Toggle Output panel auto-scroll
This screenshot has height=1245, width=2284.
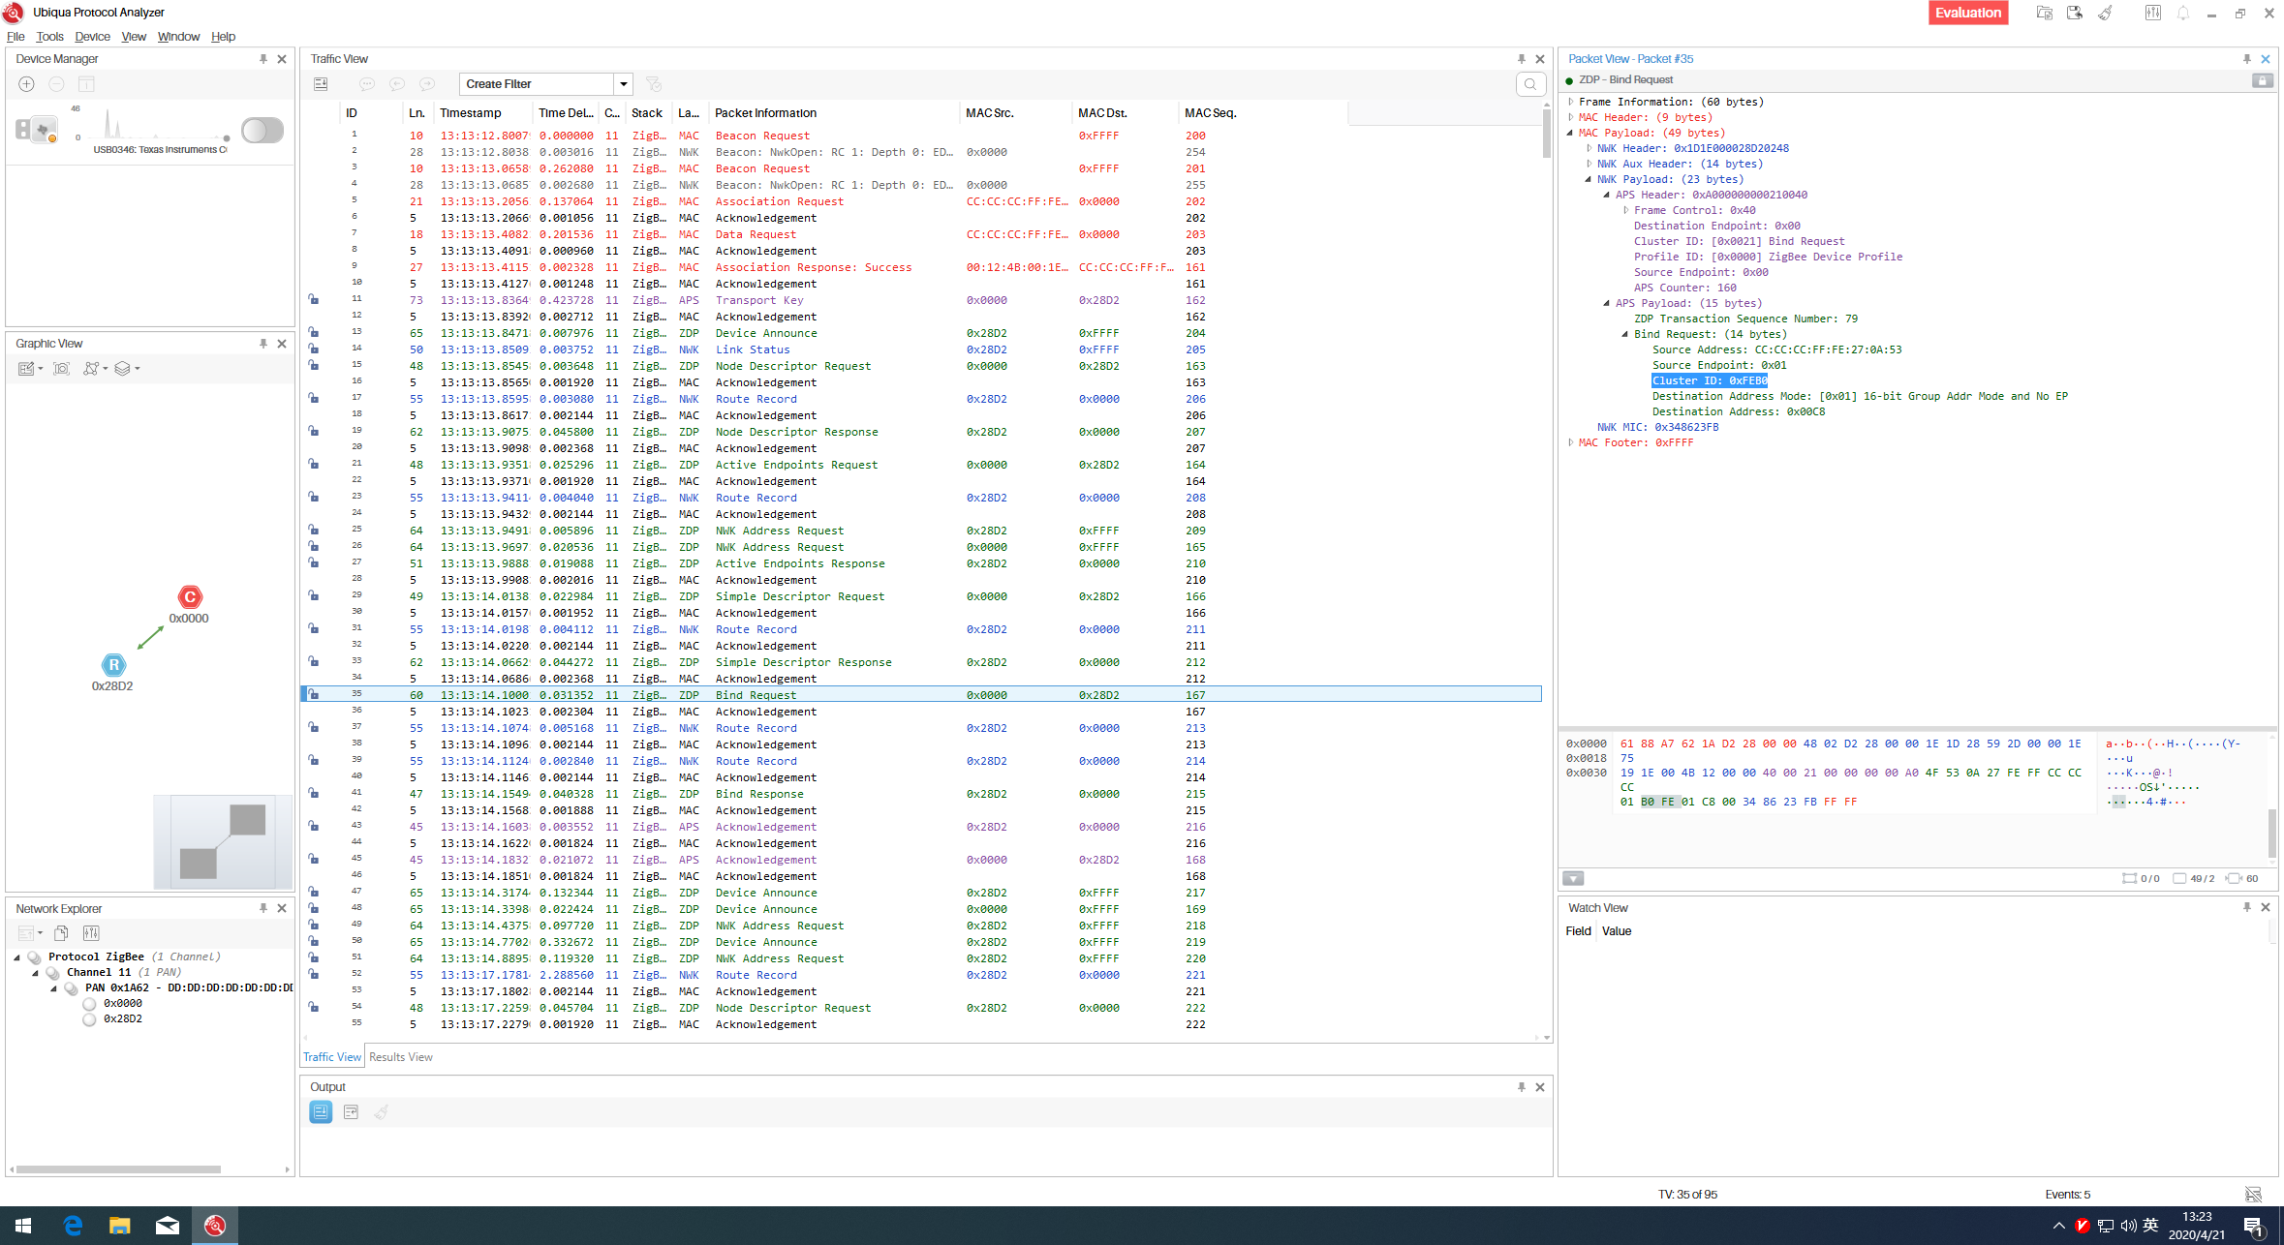(x=321, y=1112)
